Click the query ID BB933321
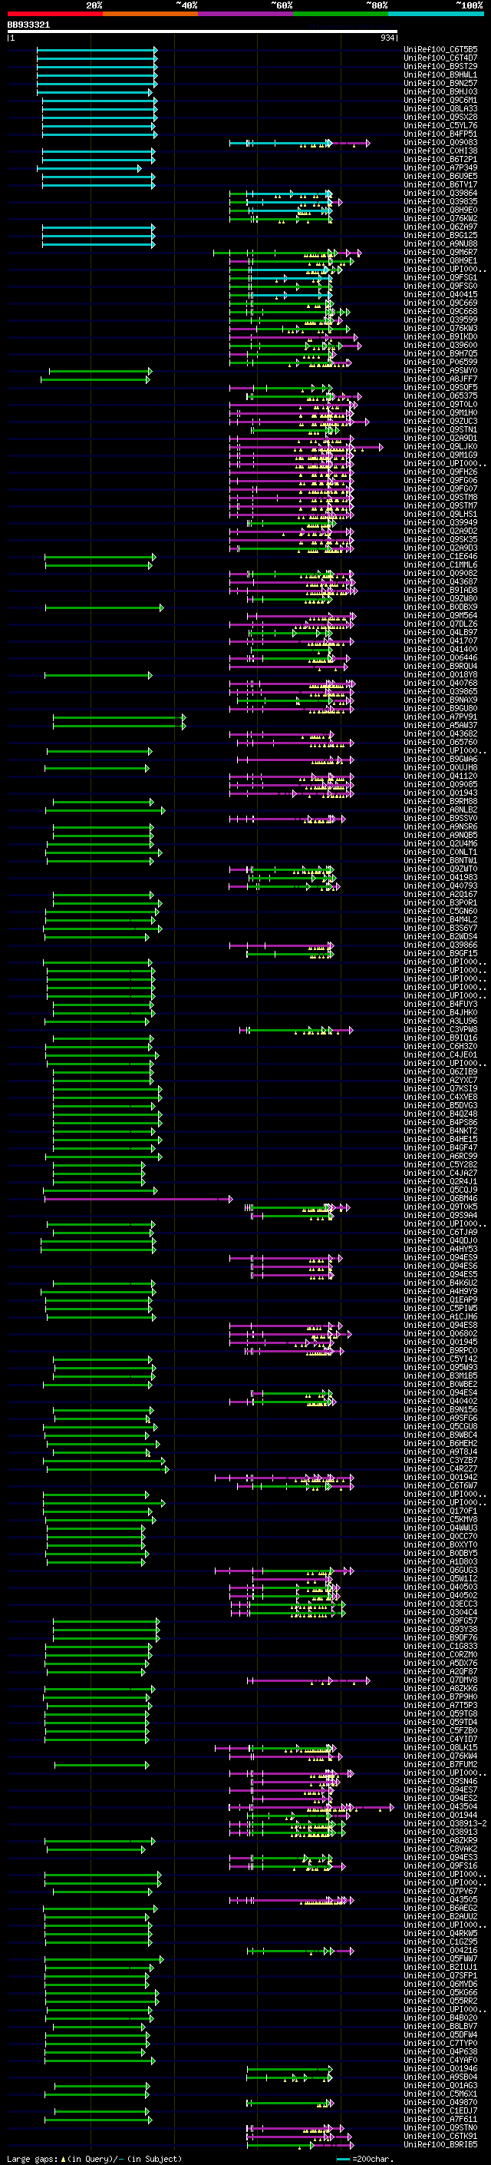This screenshot has height=2165, width=491. pyautogui.click(x=28, y=25)
